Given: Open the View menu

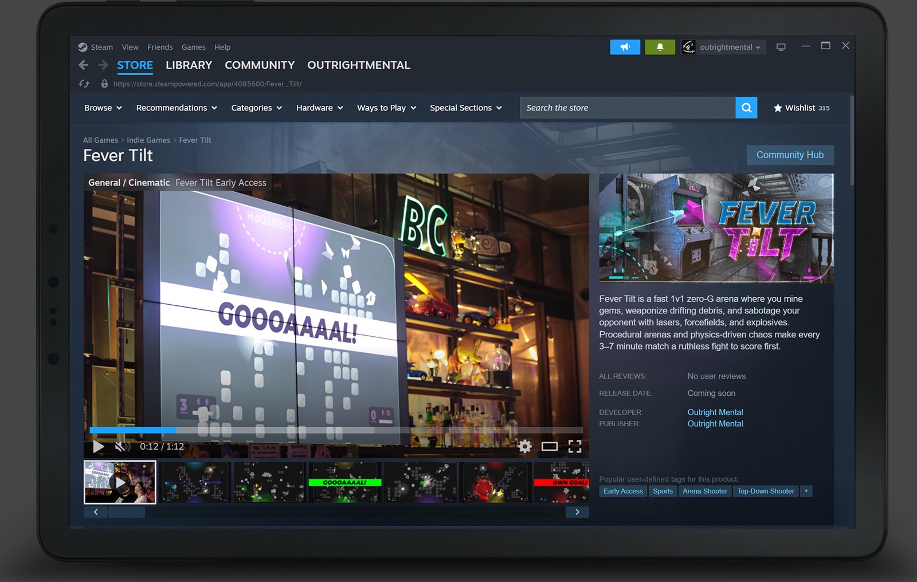Looking at the screenshot, I should tap(130, 47).
